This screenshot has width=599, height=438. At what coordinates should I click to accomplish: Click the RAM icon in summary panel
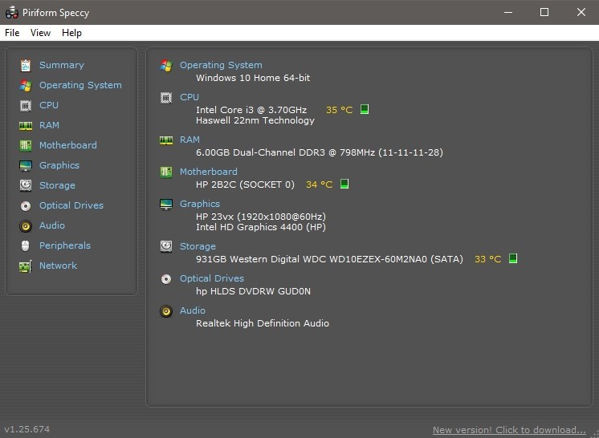coord(166,140)
